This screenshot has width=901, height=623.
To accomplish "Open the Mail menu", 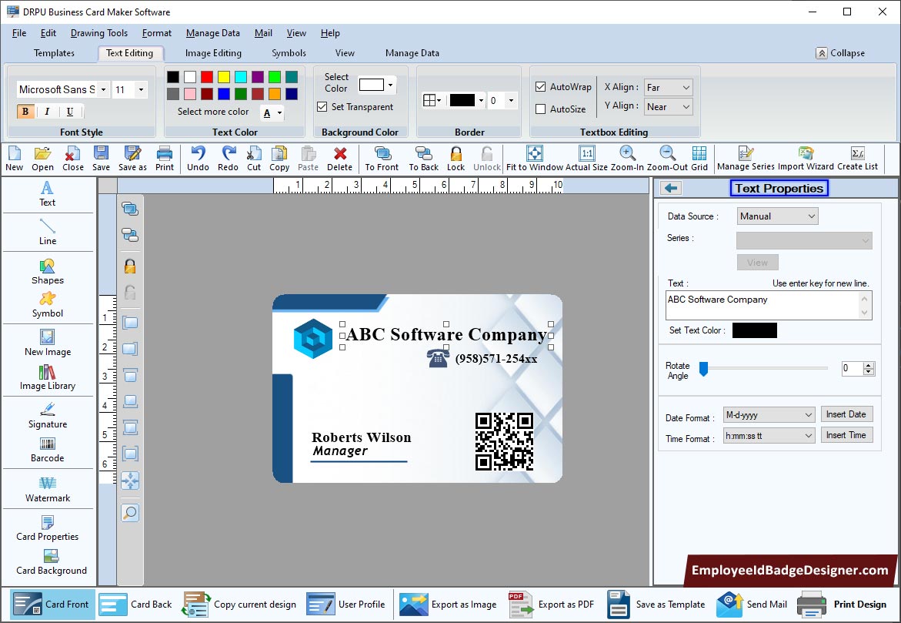I will click(263, 33).
